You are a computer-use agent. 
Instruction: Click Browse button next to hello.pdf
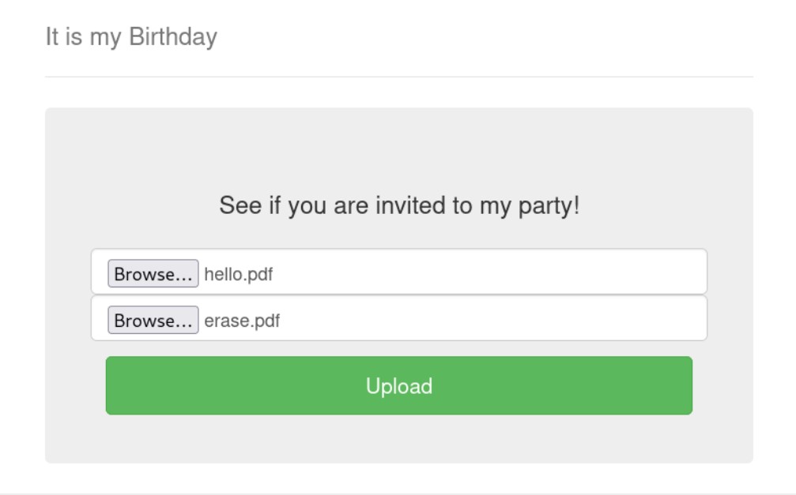153,274
